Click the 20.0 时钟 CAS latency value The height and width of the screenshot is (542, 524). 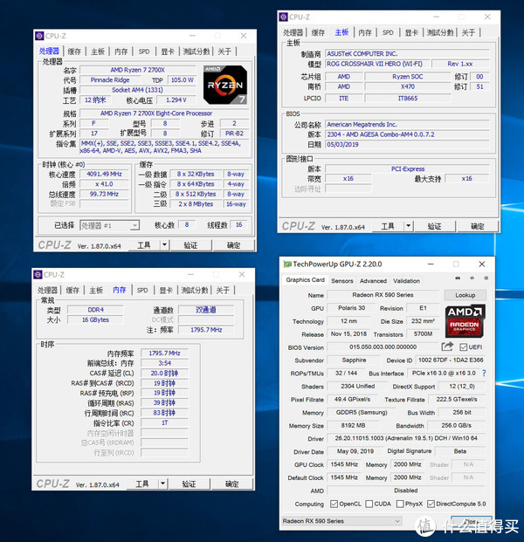(165, 373)
